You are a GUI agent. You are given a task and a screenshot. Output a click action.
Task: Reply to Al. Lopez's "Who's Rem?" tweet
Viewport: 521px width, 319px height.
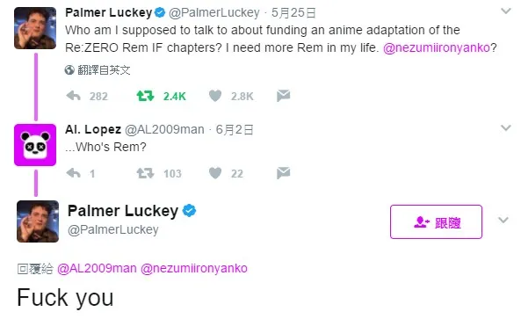click(x=74, y=173)
